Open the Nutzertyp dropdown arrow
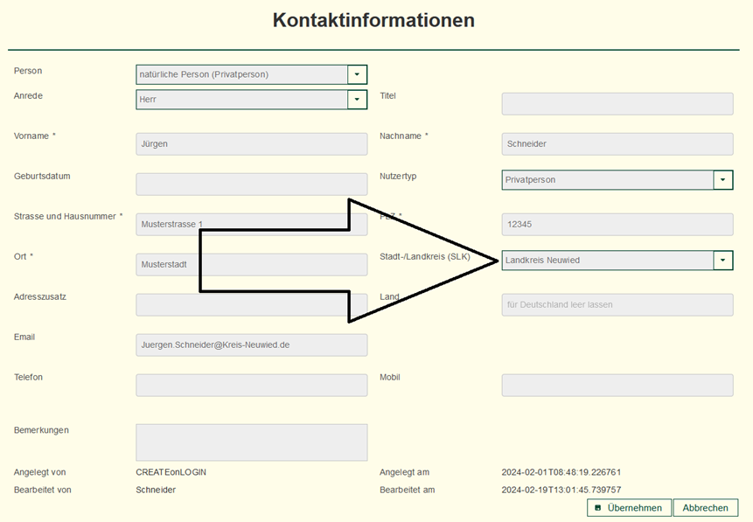This screenshot has width=753, height=522. [x=722, y=180]
